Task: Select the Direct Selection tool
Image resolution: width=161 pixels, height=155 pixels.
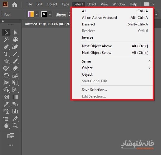Action: 16,32
